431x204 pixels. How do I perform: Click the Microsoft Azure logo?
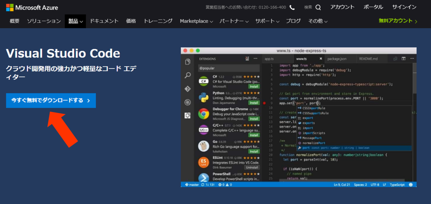[x=32, y=7]
